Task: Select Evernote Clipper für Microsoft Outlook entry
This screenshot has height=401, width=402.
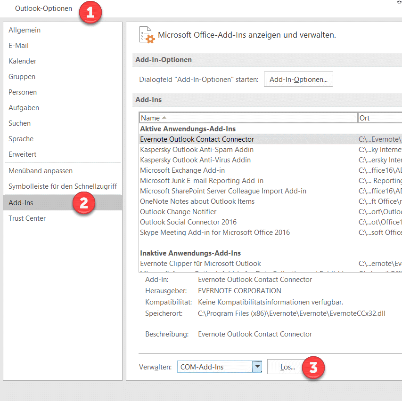Action: tap(200, 264)
